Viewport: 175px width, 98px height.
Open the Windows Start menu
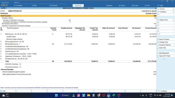tap(57, 95)
